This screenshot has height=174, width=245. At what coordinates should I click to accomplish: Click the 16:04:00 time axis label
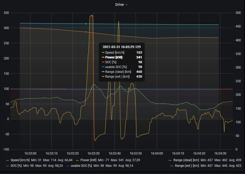tap(157, 153)
